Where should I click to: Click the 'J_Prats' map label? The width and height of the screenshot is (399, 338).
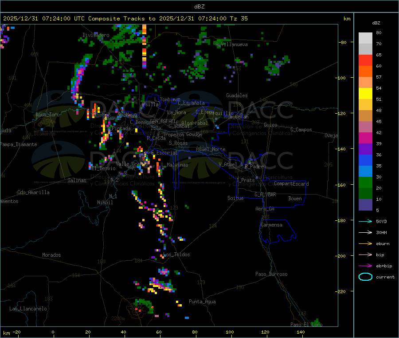coord(245,180)
